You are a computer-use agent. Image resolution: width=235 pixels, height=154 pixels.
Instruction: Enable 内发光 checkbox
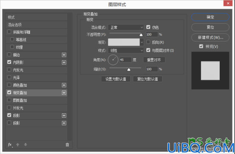(x=9, y=70)
